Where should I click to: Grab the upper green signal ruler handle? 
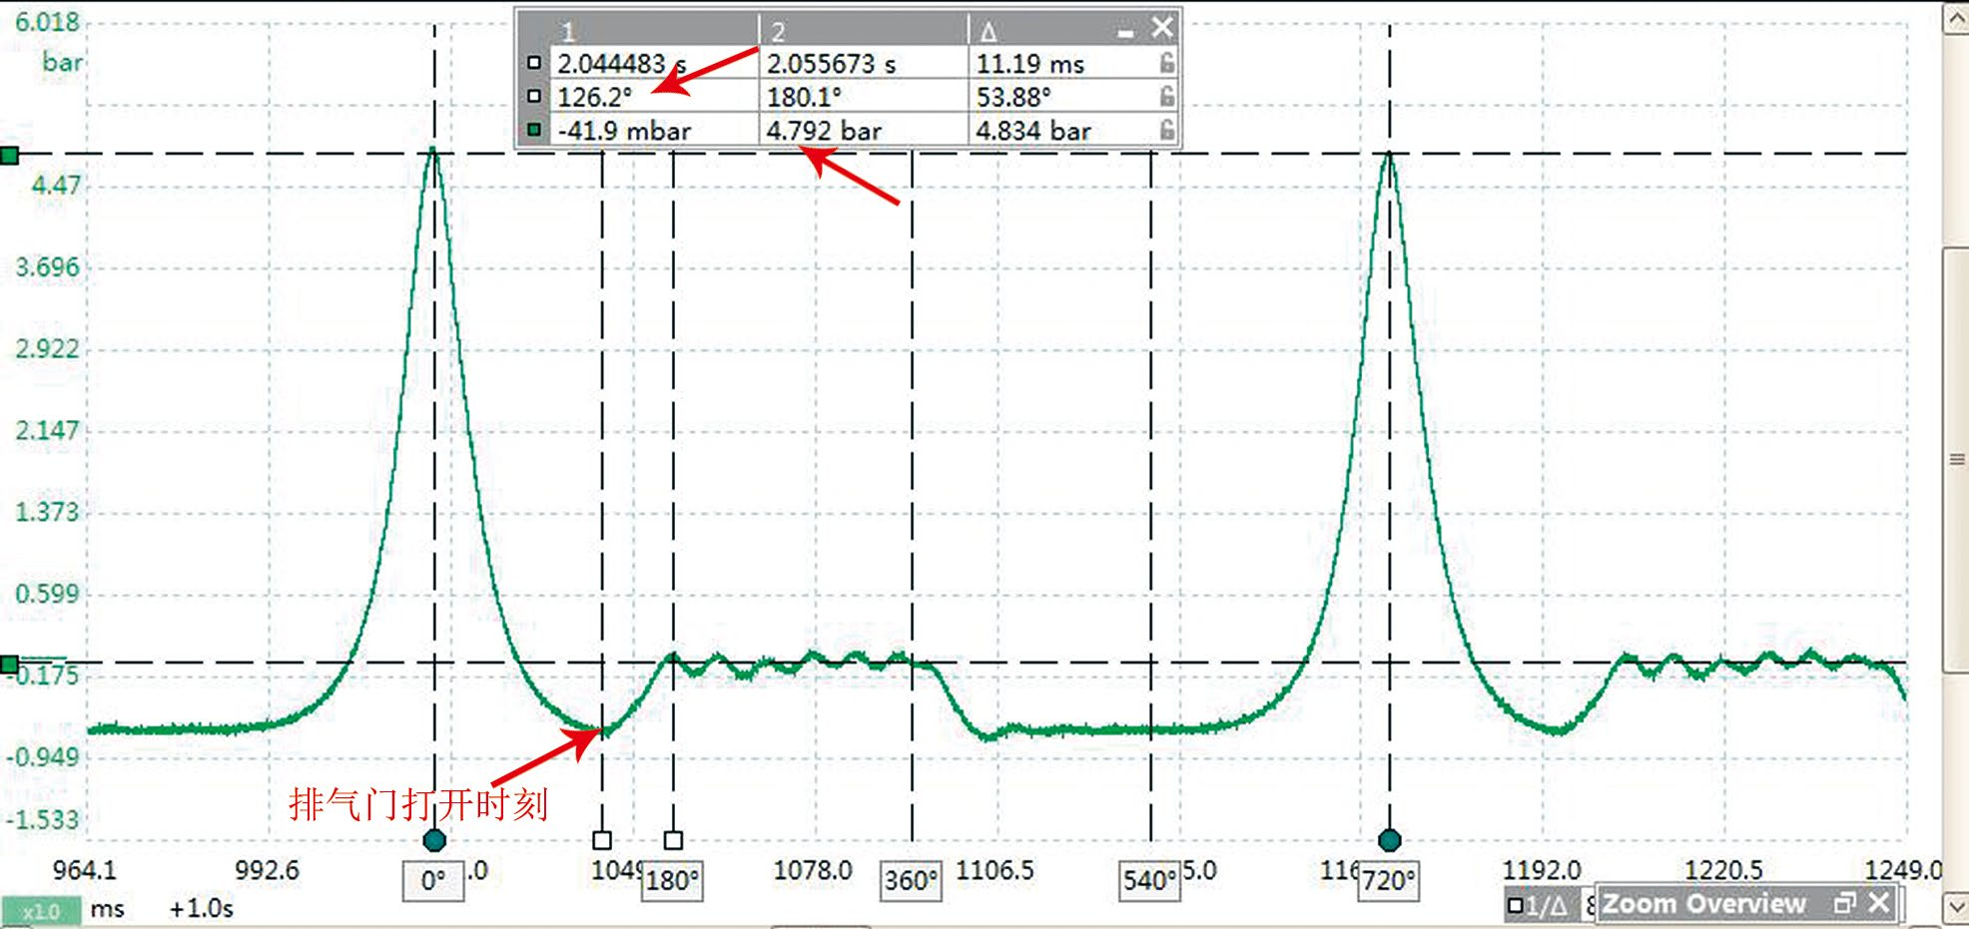point(9,155)
